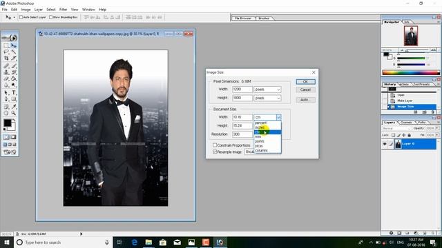
Task: Select the Magic Wand tool
Action: pos(14,52)
